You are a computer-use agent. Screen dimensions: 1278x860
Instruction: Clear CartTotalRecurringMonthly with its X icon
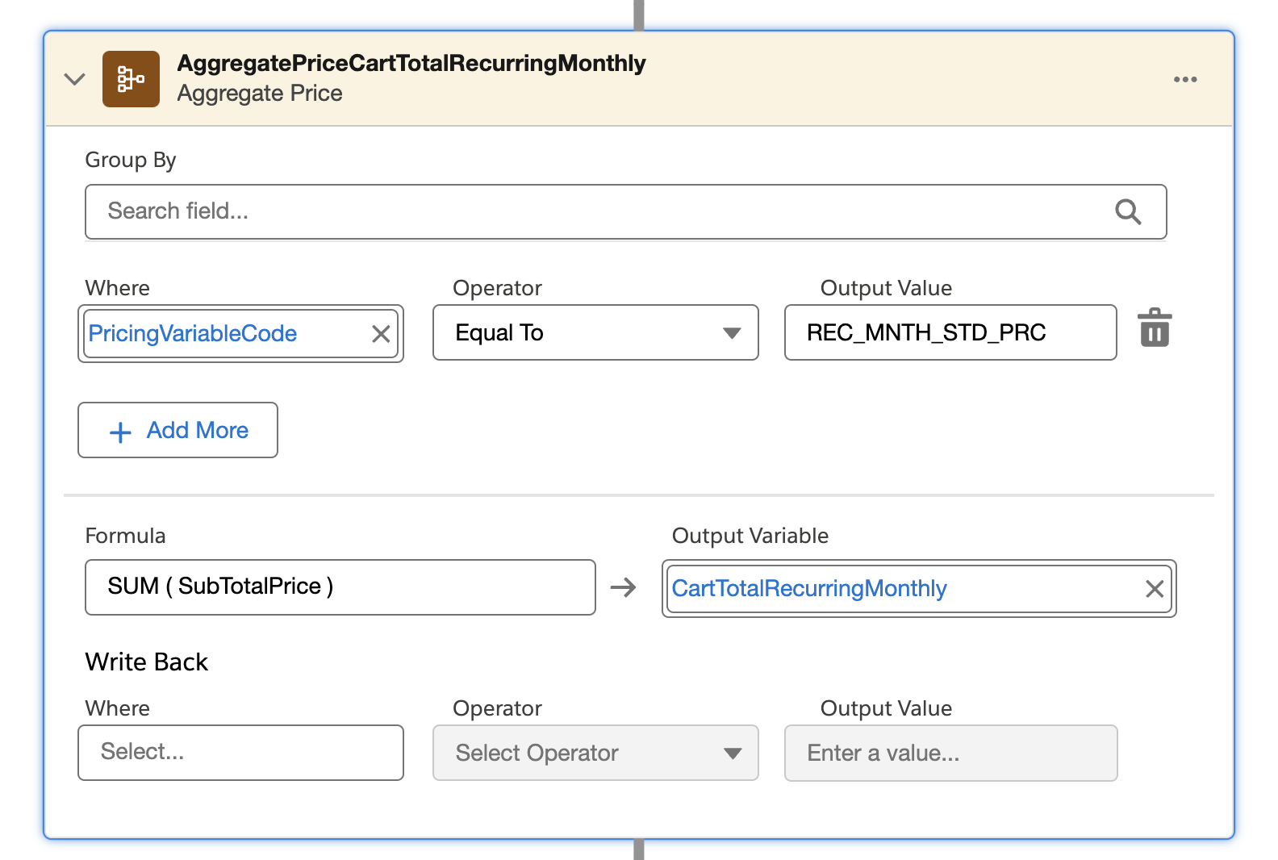point(1155,589)
